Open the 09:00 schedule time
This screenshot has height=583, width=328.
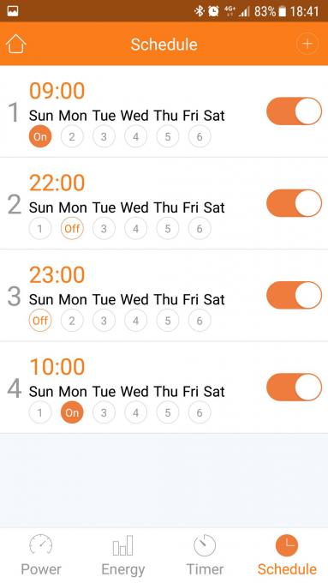point(57,91)
